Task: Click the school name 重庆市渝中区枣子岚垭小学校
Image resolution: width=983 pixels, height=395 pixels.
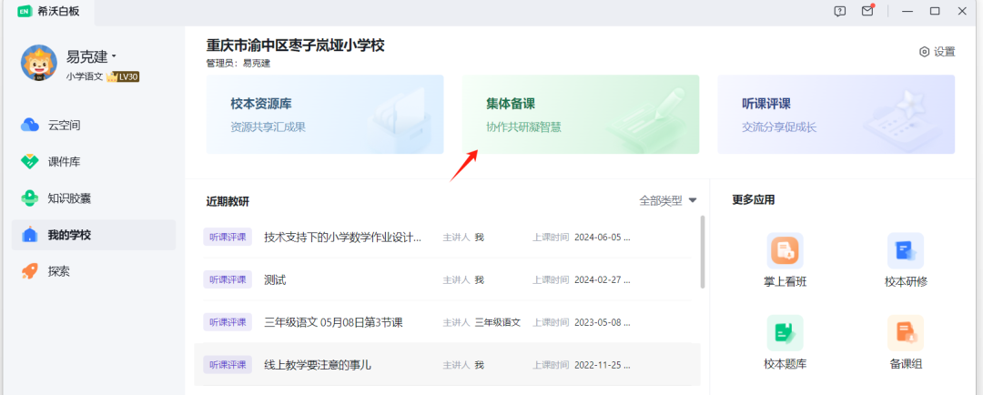Action: (x=295, y=46)
